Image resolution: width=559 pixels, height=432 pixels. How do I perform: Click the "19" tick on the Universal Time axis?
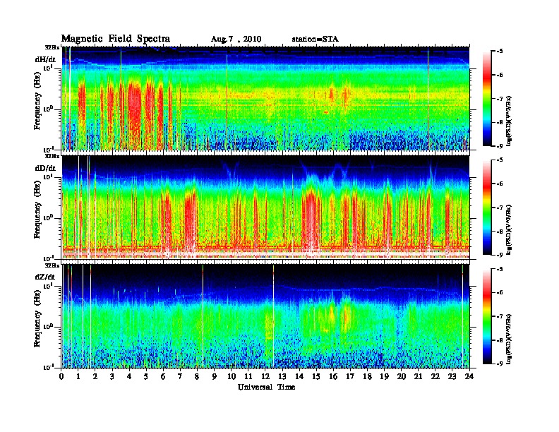click(385, 377)
